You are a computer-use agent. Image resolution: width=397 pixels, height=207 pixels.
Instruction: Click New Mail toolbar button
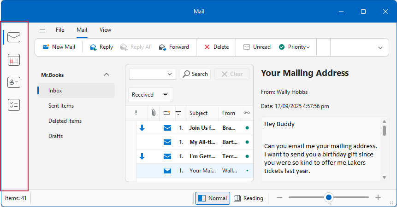[59, 47]
